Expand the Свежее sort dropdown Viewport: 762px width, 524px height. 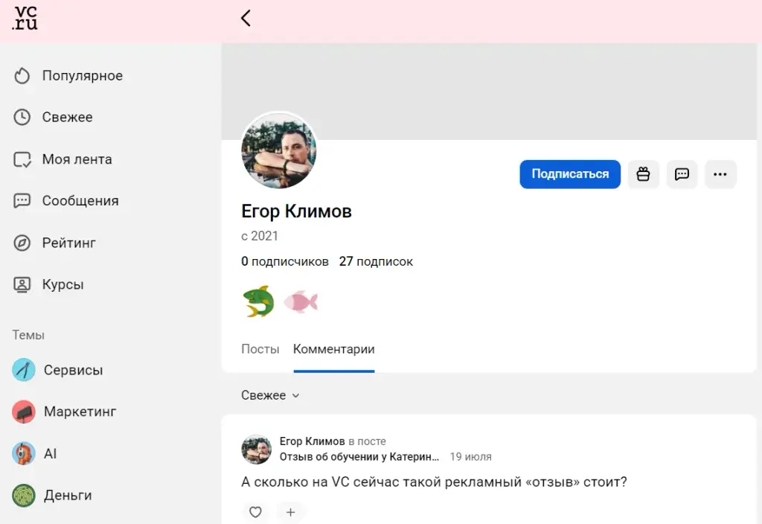[x=270, y=395]
